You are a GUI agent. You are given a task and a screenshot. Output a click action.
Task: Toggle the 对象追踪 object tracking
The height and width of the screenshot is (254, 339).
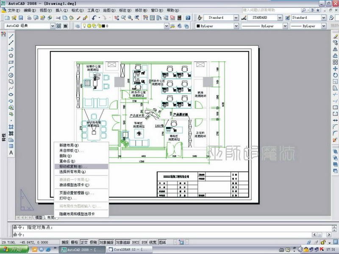click(123, 242)
